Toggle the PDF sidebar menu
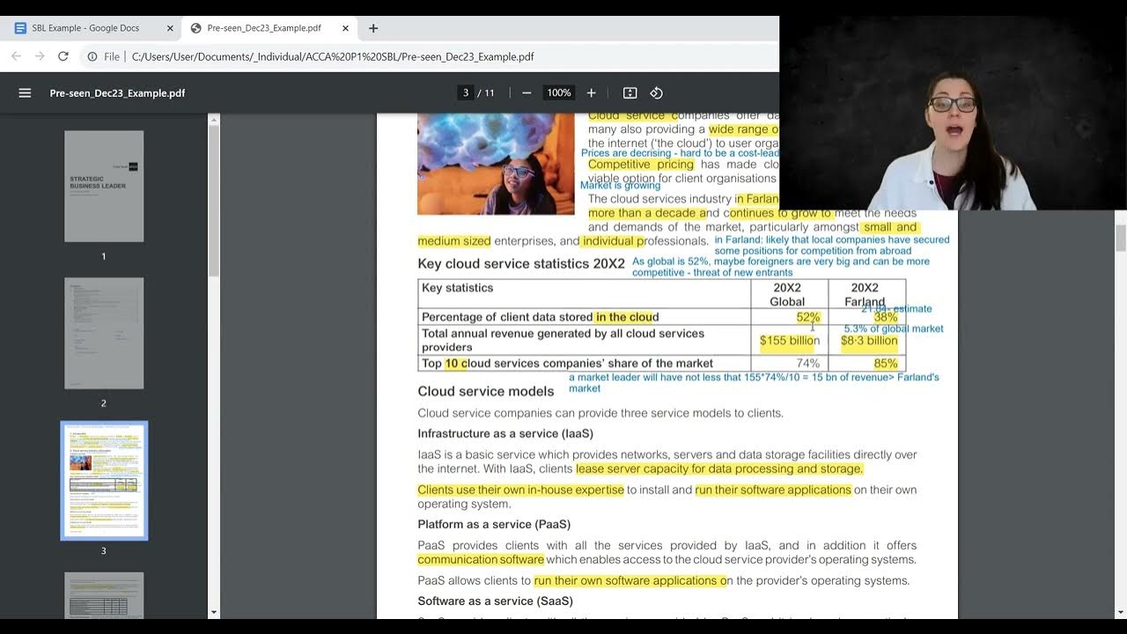The image size is (1127, 634). [x=25, y=92]
